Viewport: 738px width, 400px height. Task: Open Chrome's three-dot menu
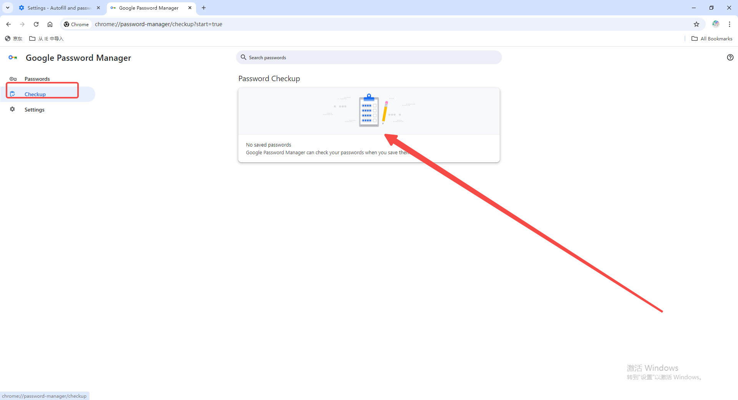click(730, 24)
